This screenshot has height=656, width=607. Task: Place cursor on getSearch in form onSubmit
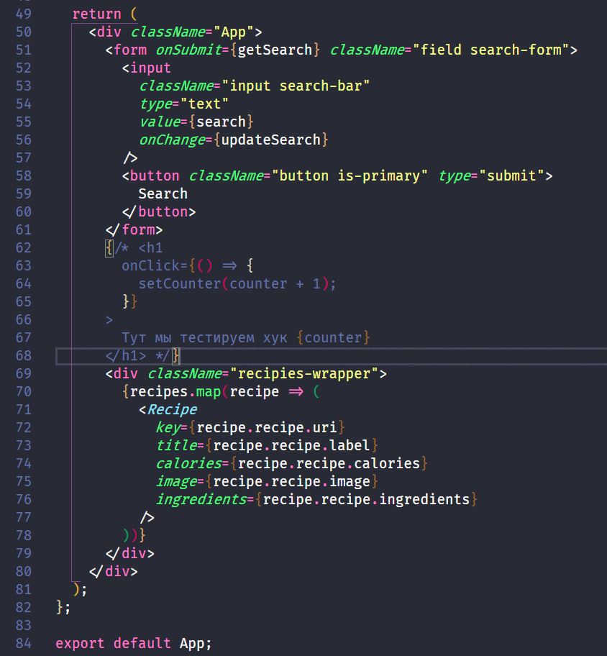click(275, 50)
